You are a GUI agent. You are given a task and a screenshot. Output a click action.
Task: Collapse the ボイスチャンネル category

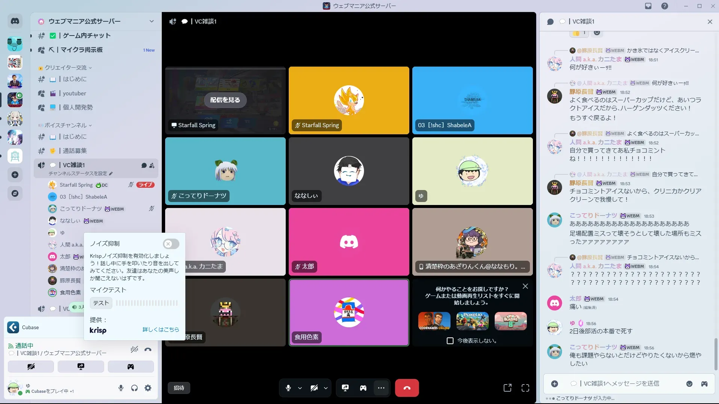click(x=66, y=125)
